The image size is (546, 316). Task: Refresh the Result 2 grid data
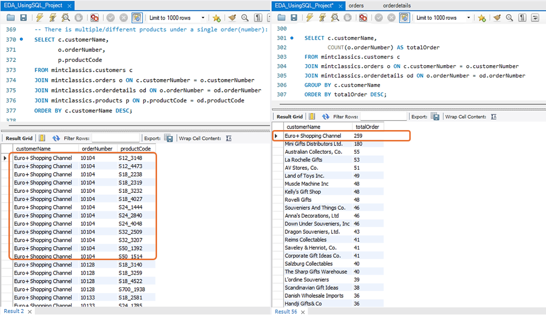pyautogui.click(x=56, y=138)
